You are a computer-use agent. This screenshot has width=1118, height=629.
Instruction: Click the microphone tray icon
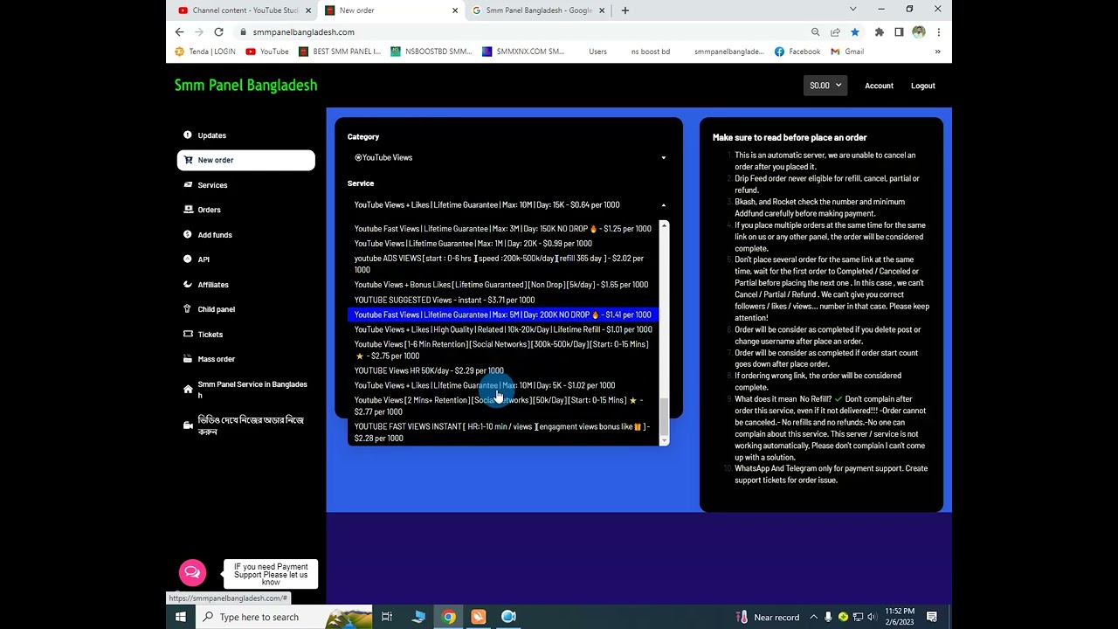[x=828, y=617]
